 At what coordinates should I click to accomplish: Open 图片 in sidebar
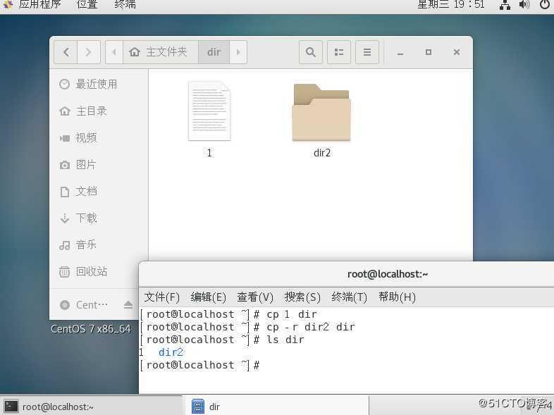pos(99,165)
